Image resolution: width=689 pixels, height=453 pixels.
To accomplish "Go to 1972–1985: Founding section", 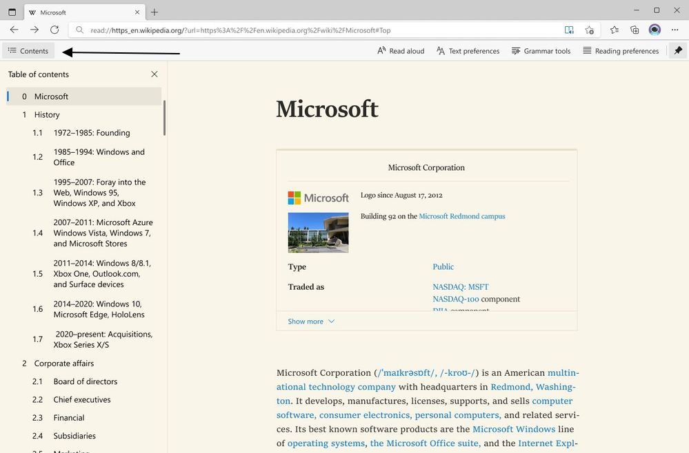I will point(84,133).
